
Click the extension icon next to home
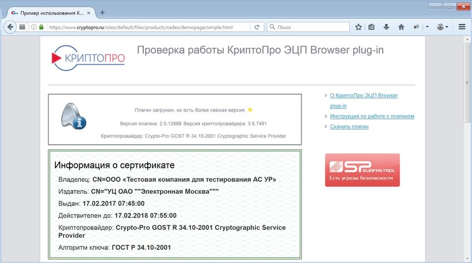[416, 27]
